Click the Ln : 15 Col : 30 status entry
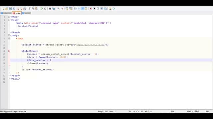 tap(140, 111)
